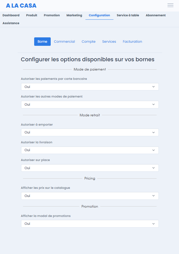Switch to the Commercial tab
Viewport: 179px width, 254px height.
(64, 42)
